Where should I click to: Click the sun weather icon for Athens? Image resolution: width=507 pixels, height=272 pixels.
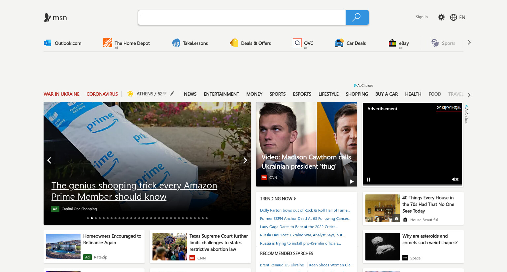click(x=130, y=94)
